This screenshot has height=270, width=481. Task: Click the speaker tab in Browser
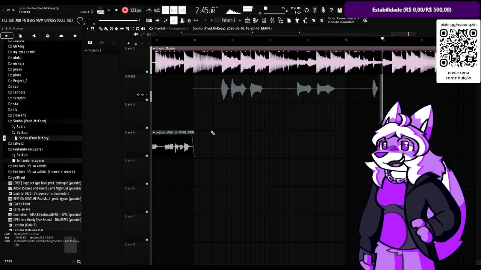[x=34, y=36]
